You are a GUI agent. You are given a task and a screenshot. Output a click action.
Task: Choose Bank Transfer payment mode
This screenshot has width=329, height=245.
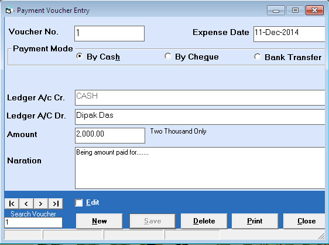tap(257, 57)
